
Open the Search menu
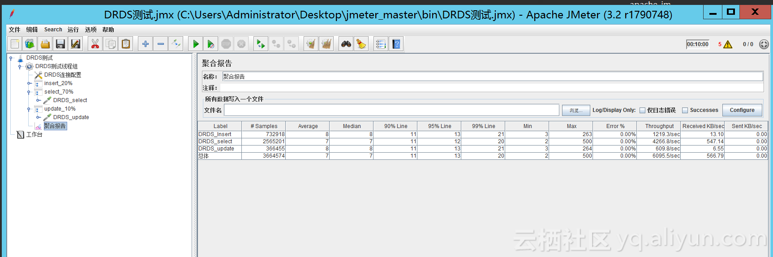click(53, 30)
